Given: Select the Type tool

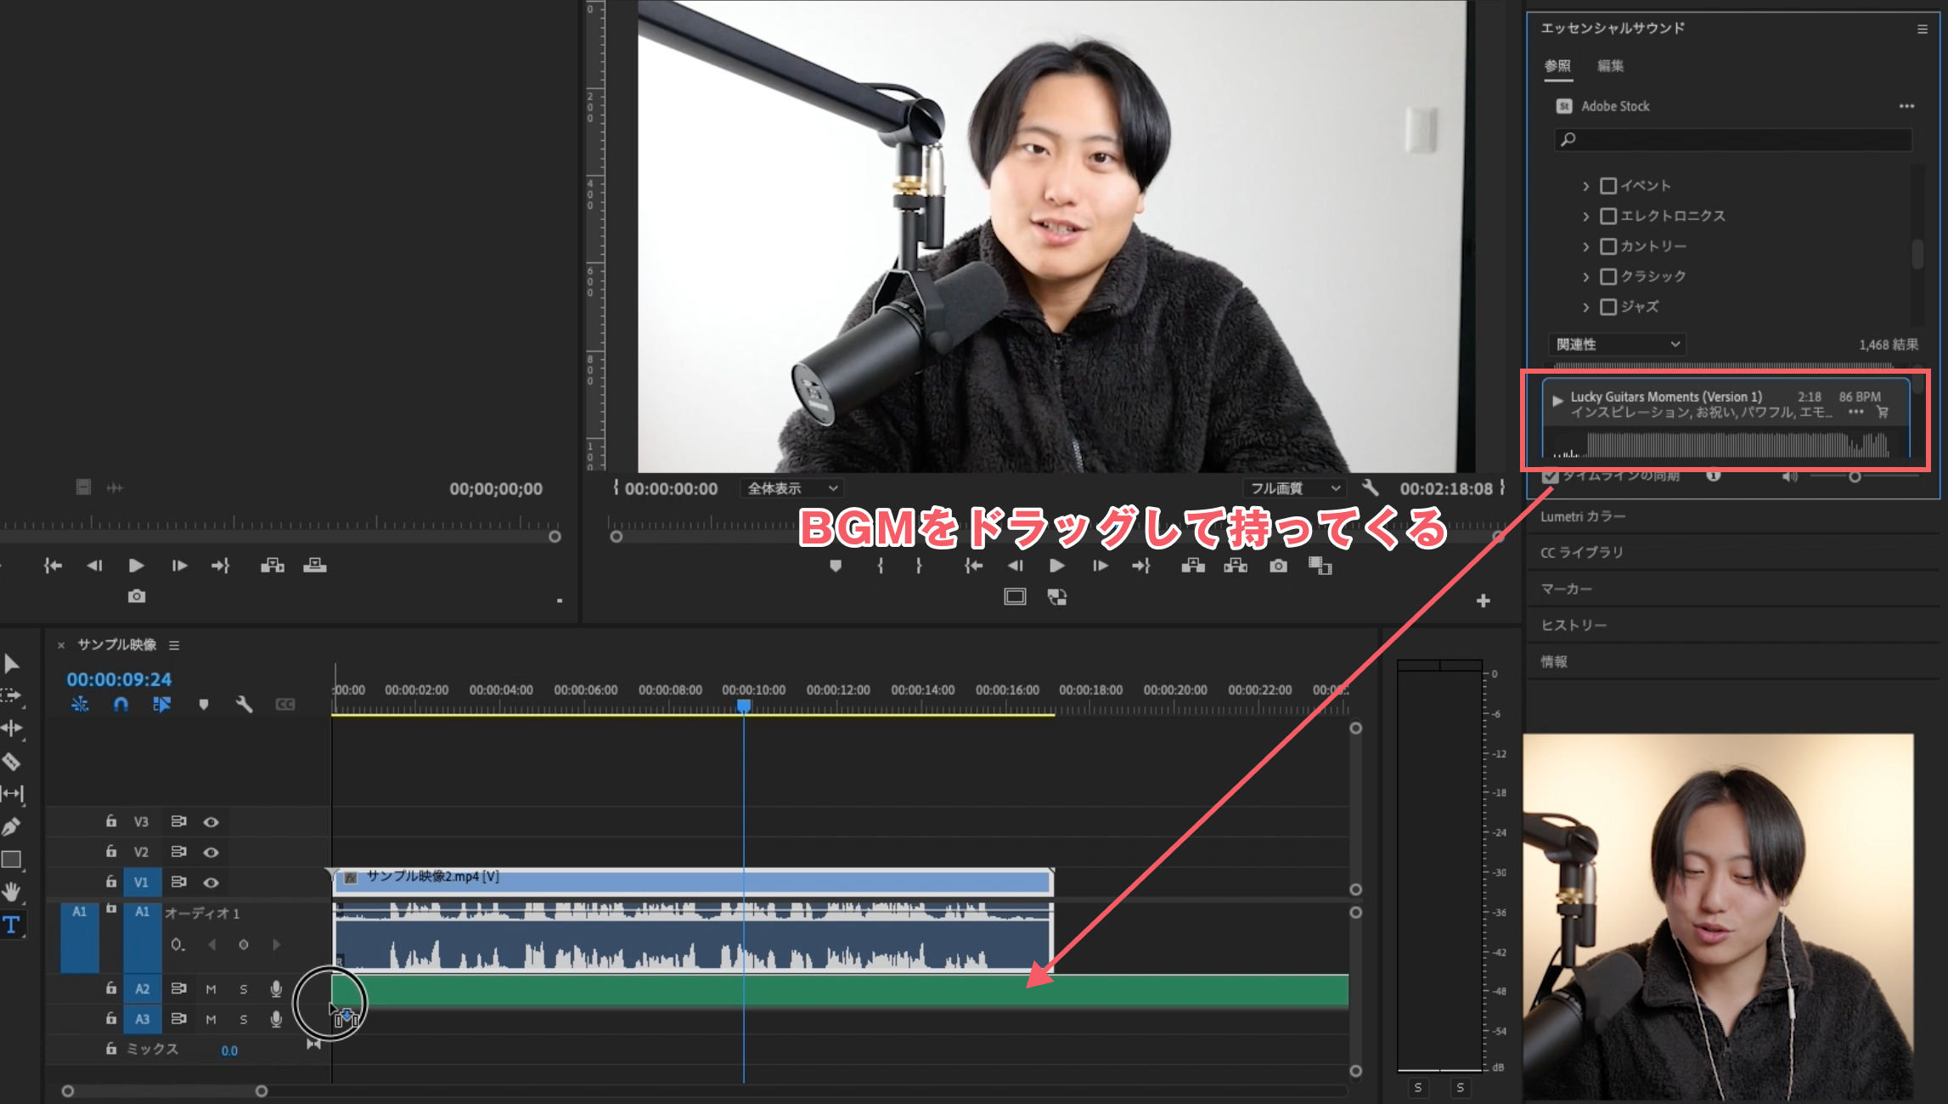Looking at the screenshot, I should click(x=11, y=925).
